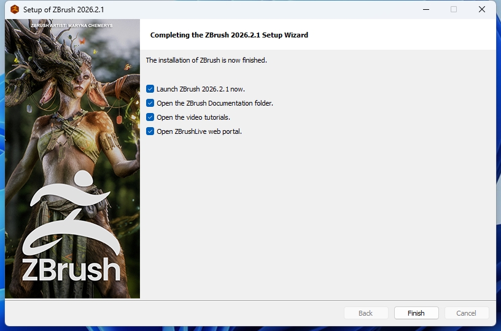Minimize the ZBrush setup window
This screenshot has height=331, width=501.
coord(426,9)
